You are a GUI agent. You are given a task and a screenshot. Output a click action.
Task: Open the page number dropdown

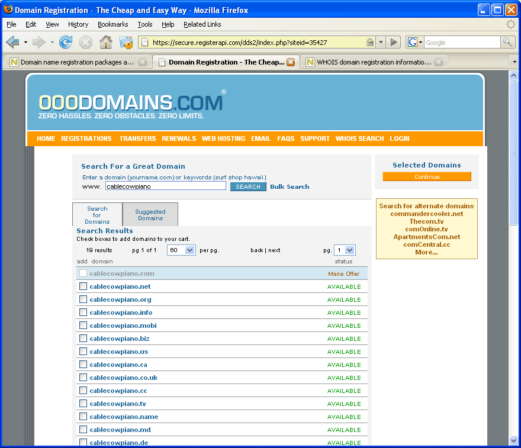click(x=345, y=250)
